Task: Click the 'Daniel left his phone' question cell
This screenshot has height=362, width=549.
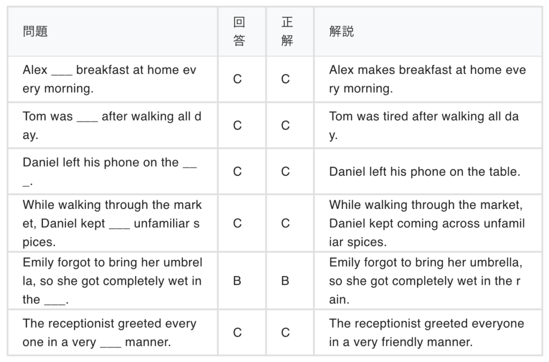Action: pos(110,171)
